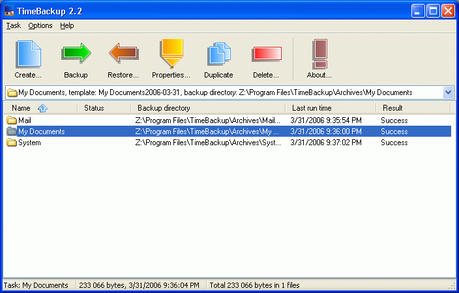Image resolution: width=459 pixels, height=293 pixels.
Task: Click the 3/31/2006 9:35:54 PM run time
Action: [326, 120]
